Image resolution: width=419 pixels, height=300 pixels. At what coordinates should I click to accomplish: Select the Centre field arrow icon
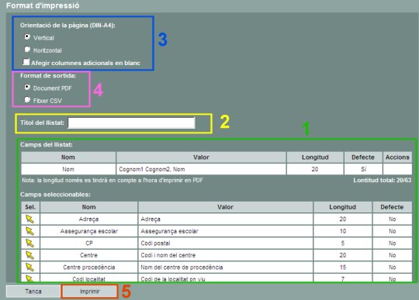30,255
